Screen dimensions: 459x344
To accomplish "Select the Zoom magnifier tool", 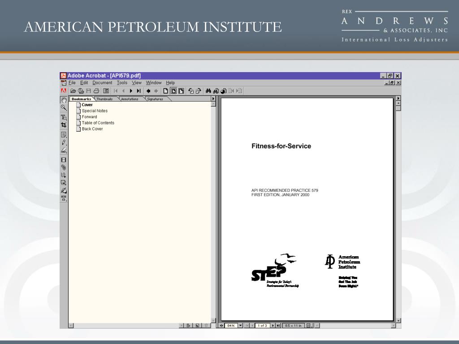I will pyautogui.click(x=64, y=107).
